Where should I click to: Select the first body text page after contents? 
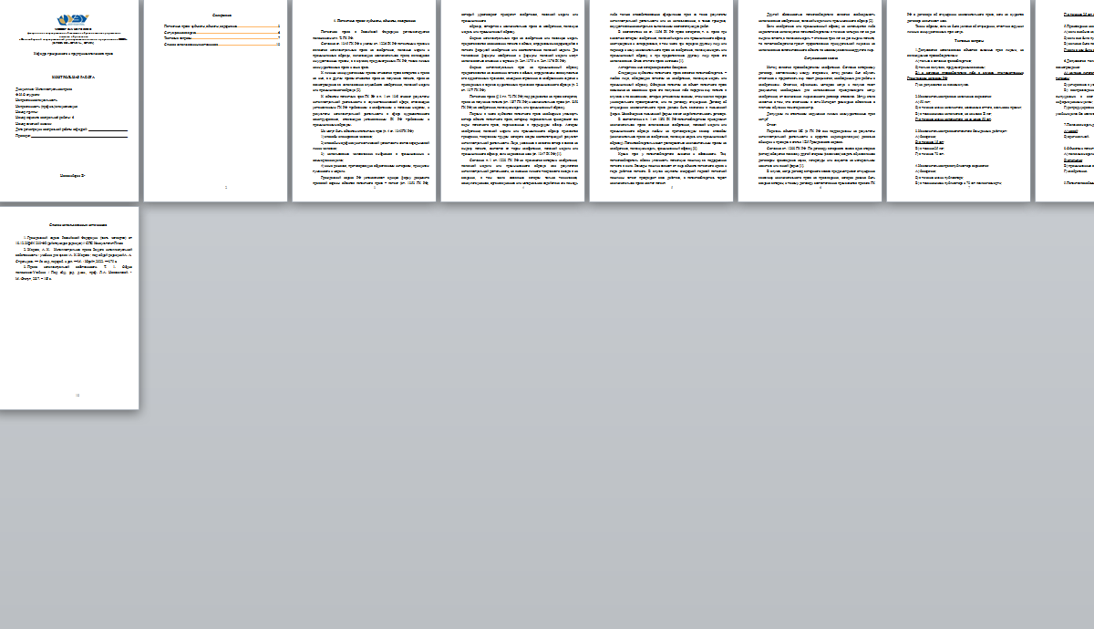(364, 100)
